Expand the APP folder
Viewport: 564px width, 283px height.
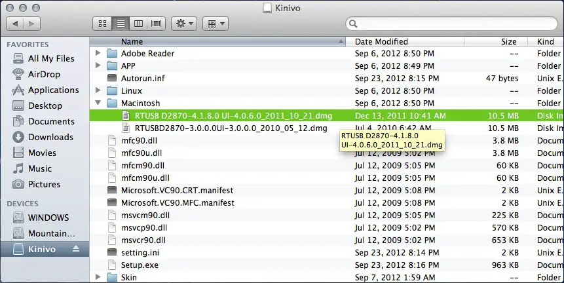[98, 66]
